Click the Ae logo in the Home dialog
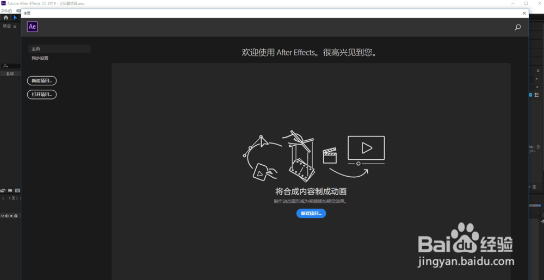 [32, 27]
